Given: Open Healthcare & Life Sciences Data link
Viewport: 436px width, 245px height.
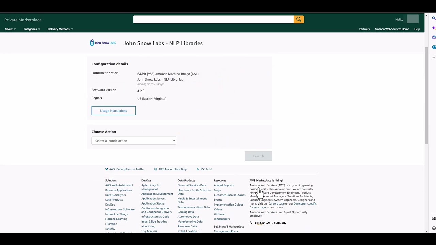Looking at the screenshot, I should point(194,192).
